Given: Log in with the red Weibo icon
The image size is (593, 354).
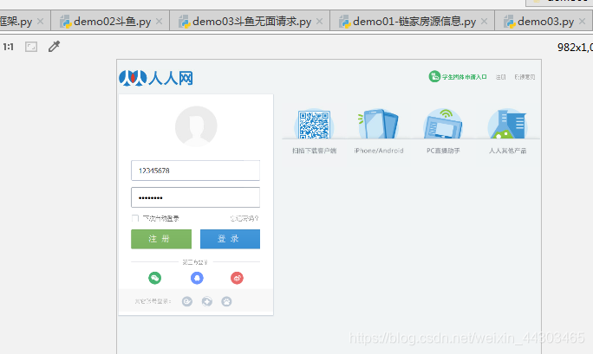Looking at the screenshot, I should coord(238,278).
